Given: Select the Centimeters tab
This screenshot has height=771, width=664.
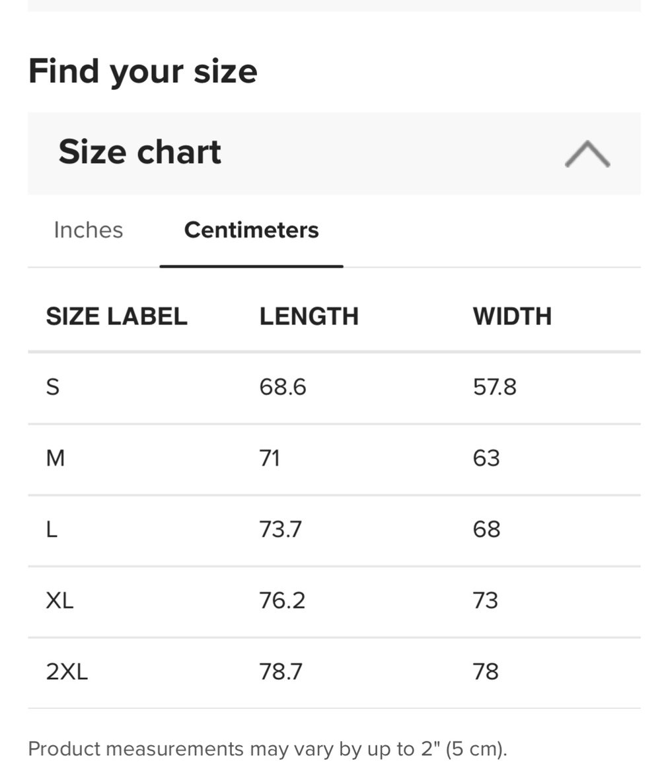Looking at the screenshot, I should [251, 230].
